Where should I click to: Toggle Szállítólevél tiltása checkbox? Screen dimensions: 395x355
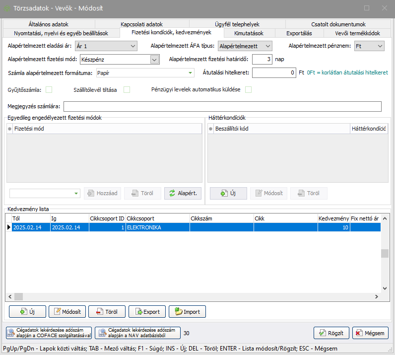[x=127, y=90]
